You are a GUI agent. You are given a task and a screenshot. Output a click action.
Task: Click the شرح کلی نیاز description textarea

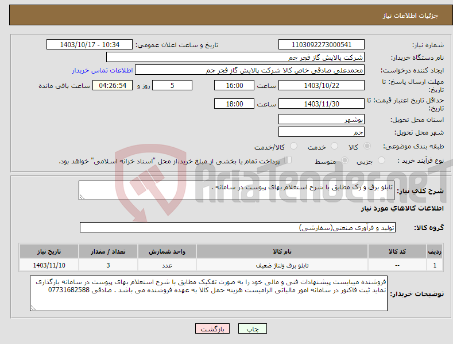pyautogui.click(x=237, y=190)
